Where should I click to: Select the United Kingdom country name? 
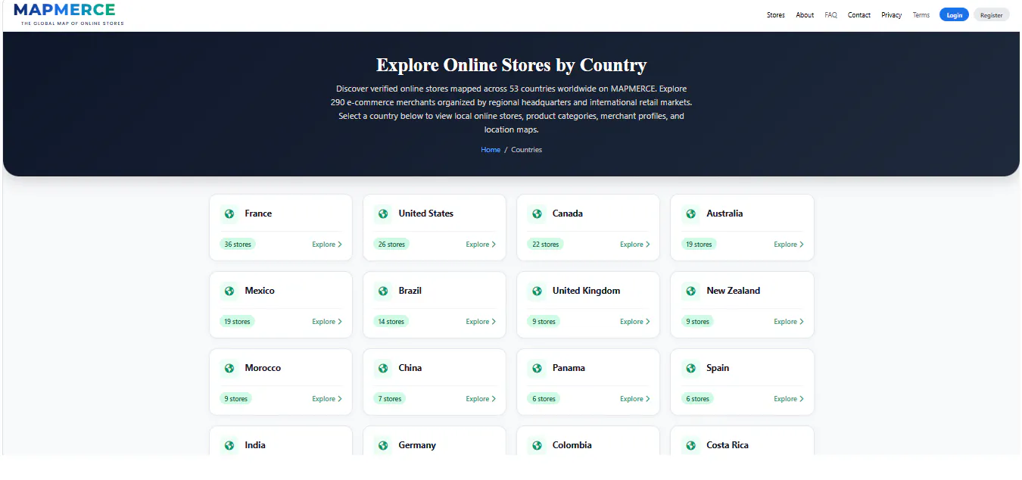tap(586, 291)
